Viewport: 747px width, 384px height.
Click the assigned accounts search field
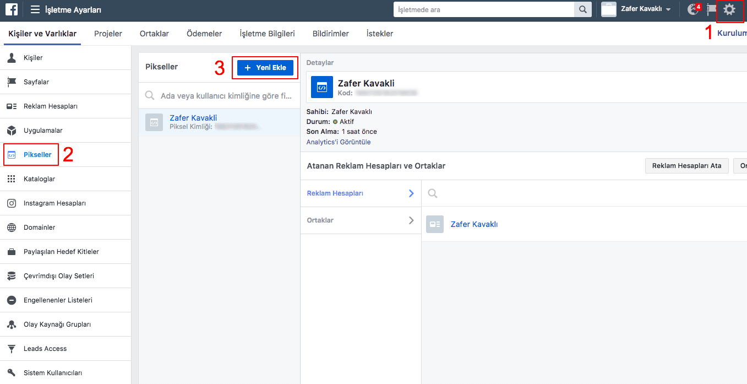[584, 193]
